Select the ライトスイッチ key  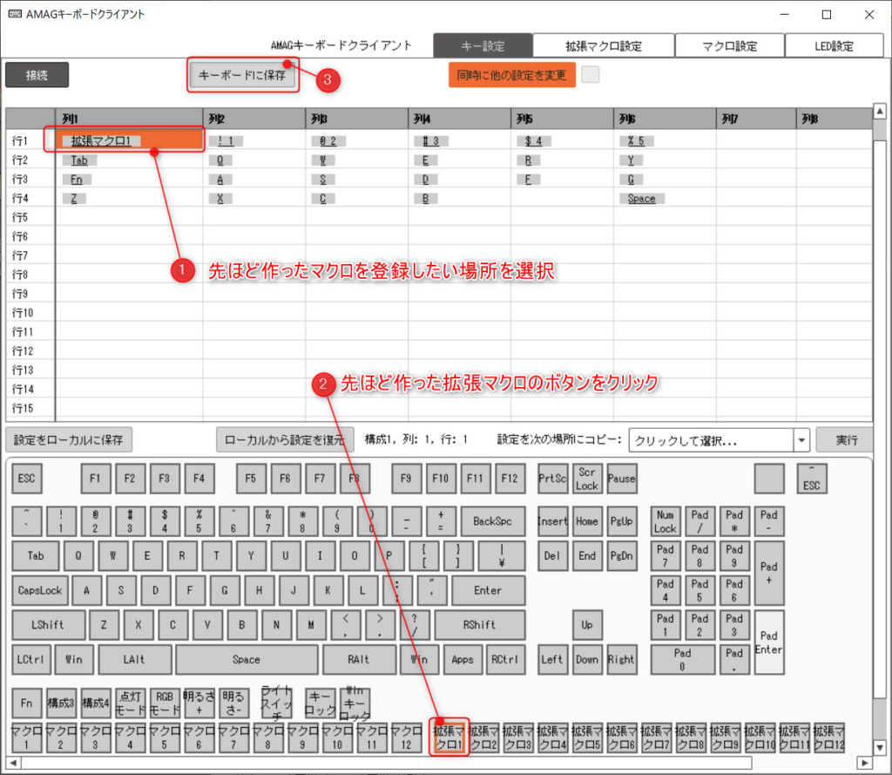click(277, 703)
